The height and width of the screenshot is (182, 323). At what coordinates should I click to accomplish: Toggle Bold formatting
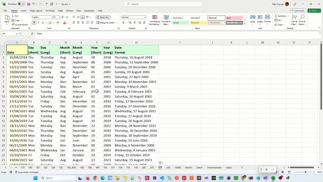coord(34,22)
